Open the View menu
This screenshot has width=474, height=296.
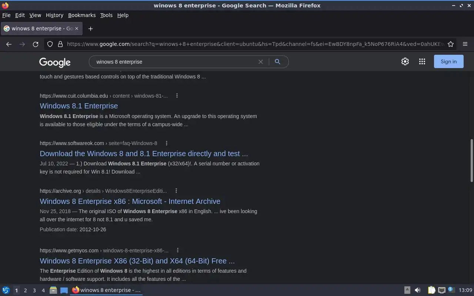point(35,15)
